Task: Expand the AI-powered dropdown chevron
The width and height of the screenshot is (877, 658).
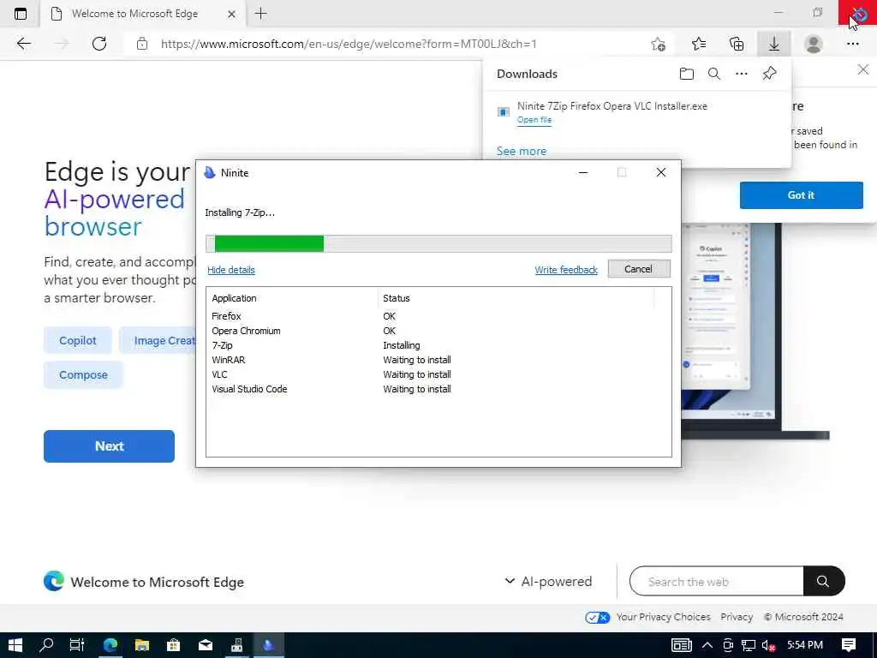Action: click(x=510, y=581)
